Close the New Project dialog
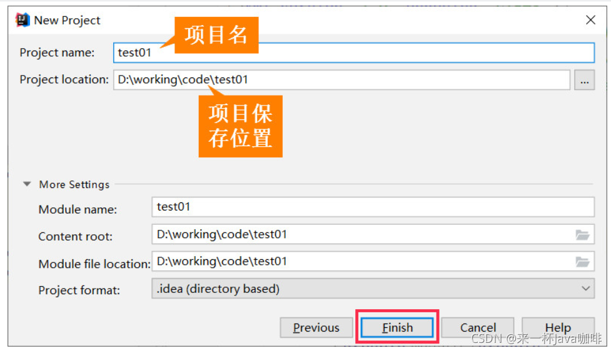Viewport: 611px width, 351px height. tap(590, 20)
